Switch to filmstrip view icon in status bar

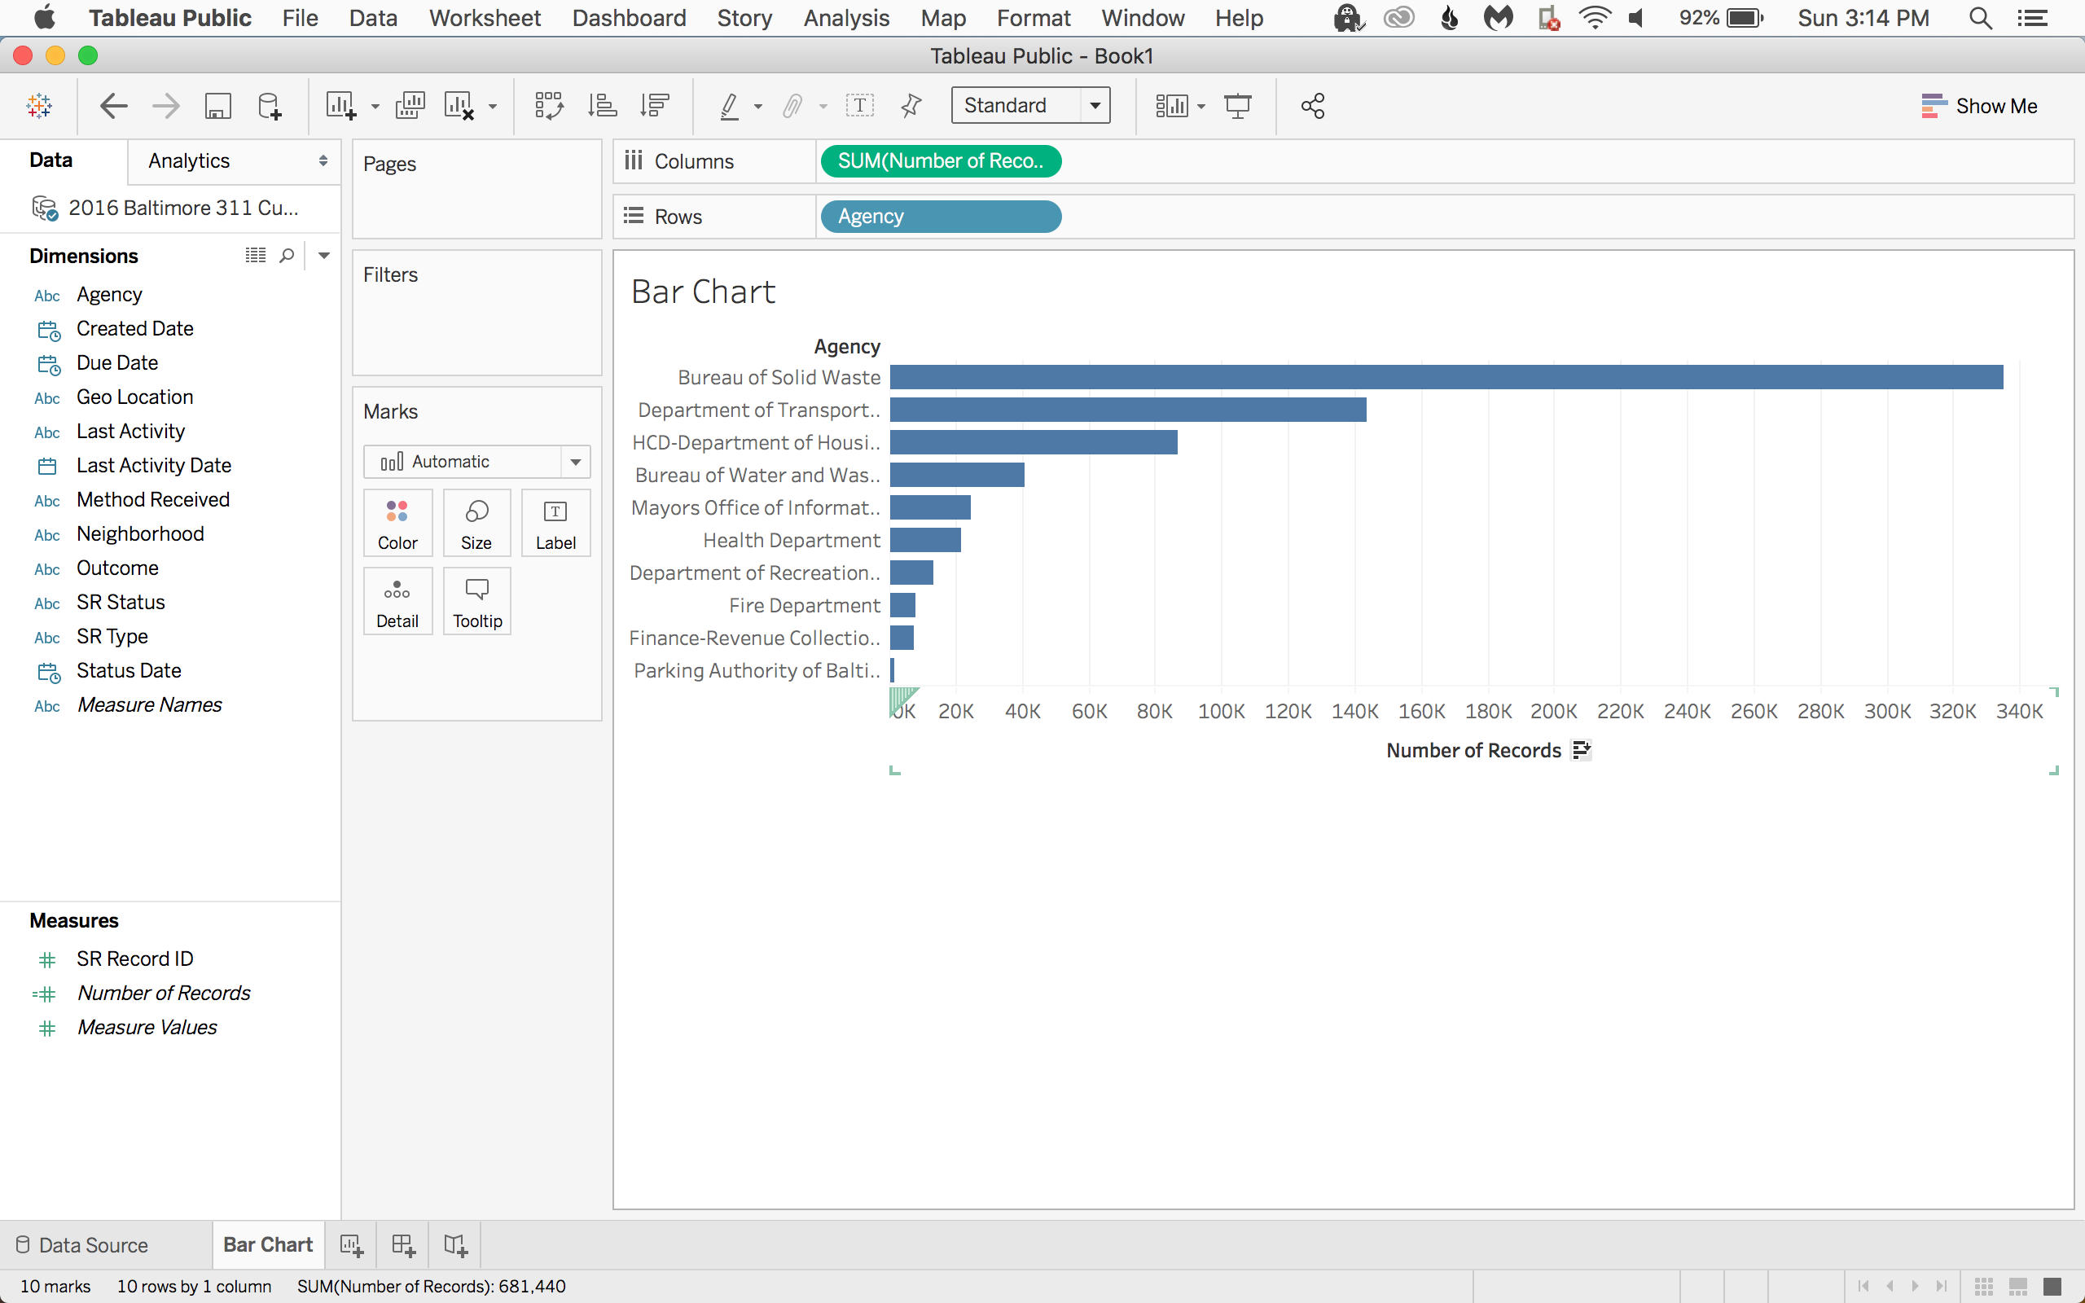point(2017,1286)
